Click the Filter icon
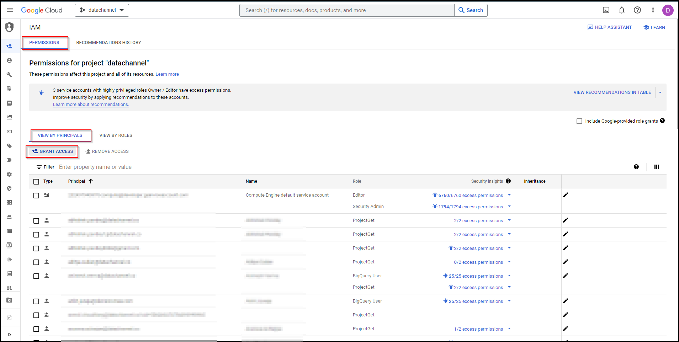Image resolution: width=679 pixels, height=342 pixels. (x=39, y=167)
